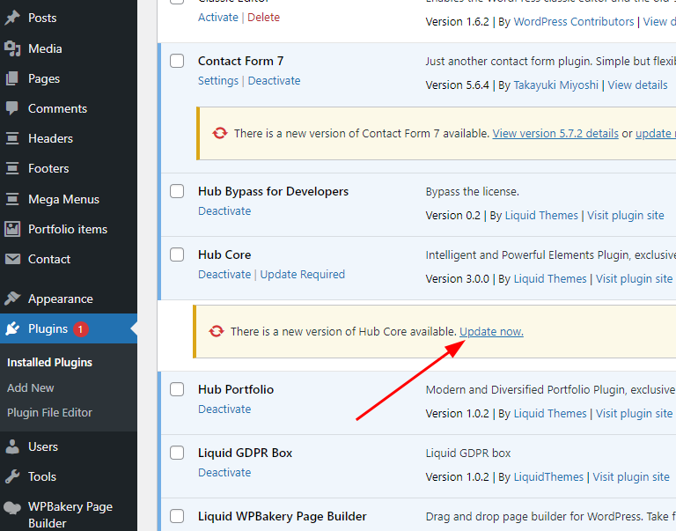Click the Plugins plug icon
The image size is (676, 531).
[x=12, y=328]
